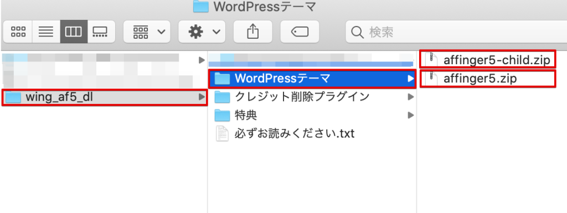Switch Finder to list view
Screen dimensions: 567x213
coord(46,32)
